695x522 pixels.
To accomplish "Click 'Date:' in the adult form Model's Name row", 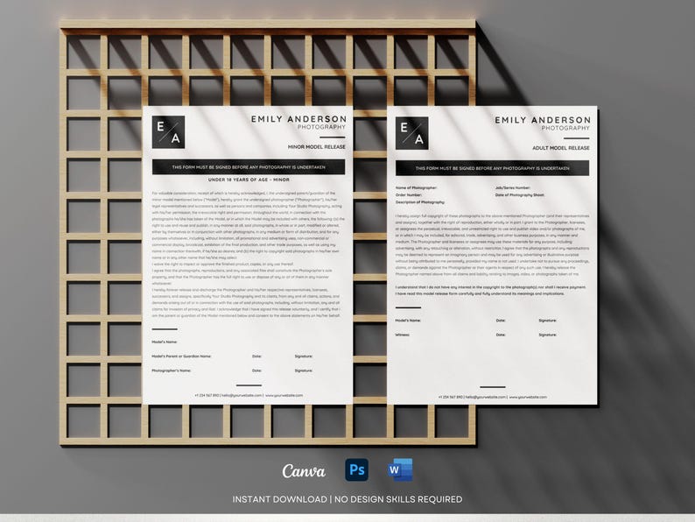I will [x=501, y=321].
